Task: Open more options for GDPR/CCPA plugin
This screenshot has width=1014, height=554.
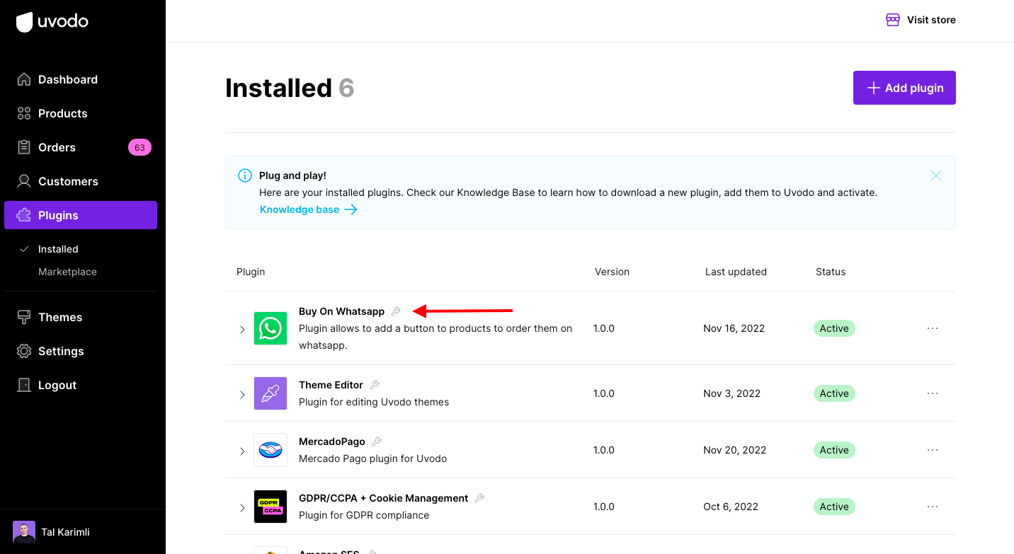Action: 933,507
